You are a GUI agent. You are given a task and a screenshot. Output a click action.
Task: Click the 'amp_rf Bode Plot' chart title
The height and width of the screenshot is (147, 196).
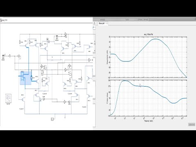tap(149, 34)
